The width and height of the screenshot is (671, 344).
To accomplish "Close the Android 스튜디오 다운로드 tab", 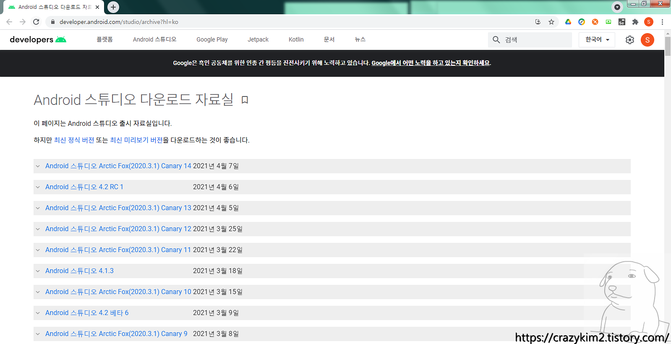I will (97, 7).
